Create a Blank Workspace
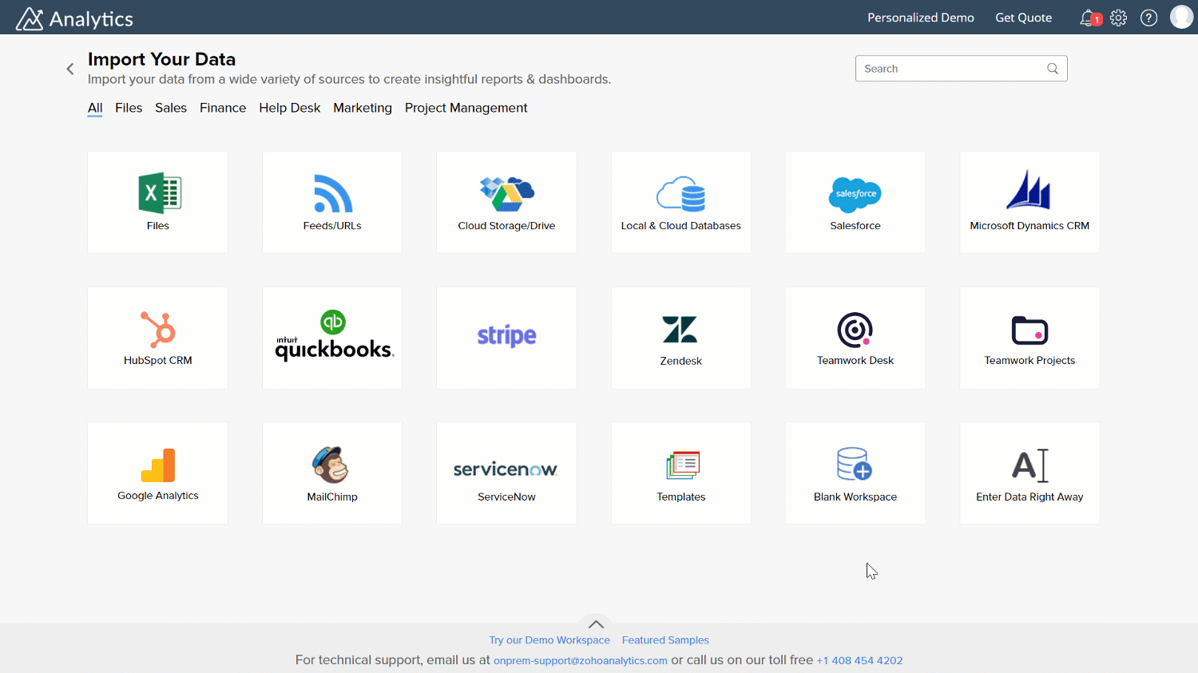The image size is (1198, 673). 855,473
